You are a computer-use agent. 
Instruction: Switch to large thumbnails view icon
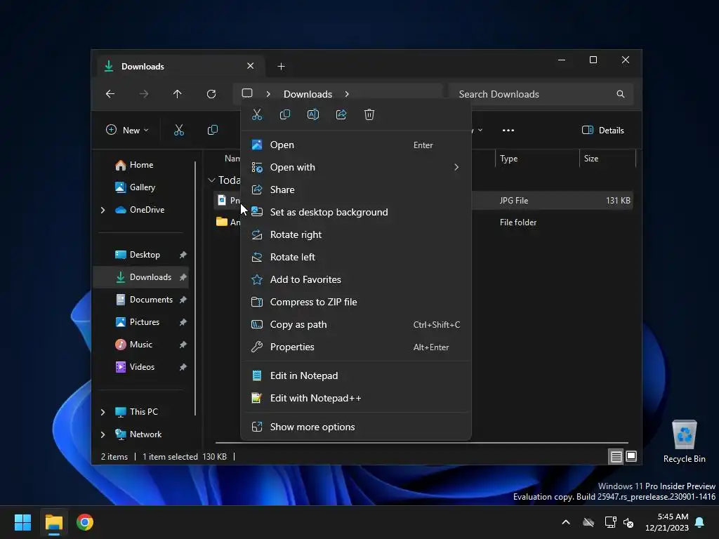pos(631,456)
